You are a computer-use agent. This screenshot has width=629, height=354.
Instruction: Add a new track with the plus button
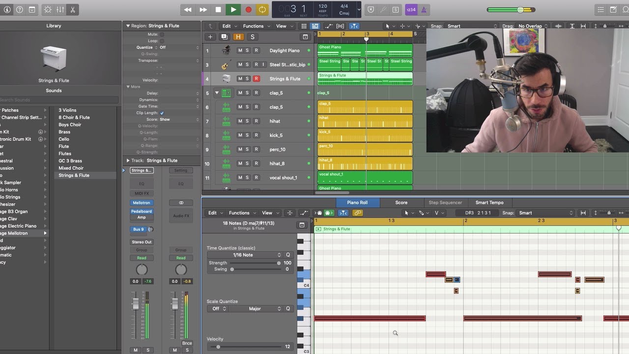tap(210, 37)
